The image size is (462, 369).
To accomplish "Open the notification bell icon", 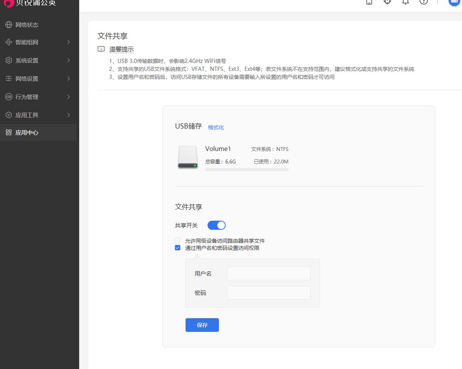I will coord(405,2).
